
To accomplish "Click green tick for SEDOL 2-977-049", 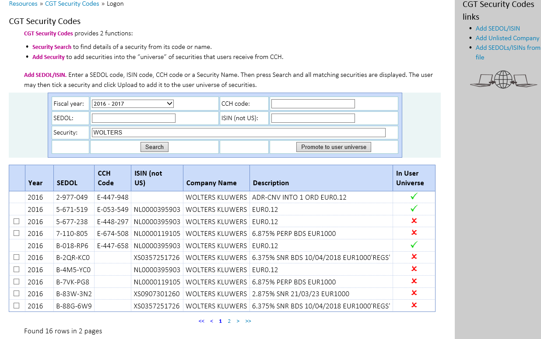I will point(414,197).
